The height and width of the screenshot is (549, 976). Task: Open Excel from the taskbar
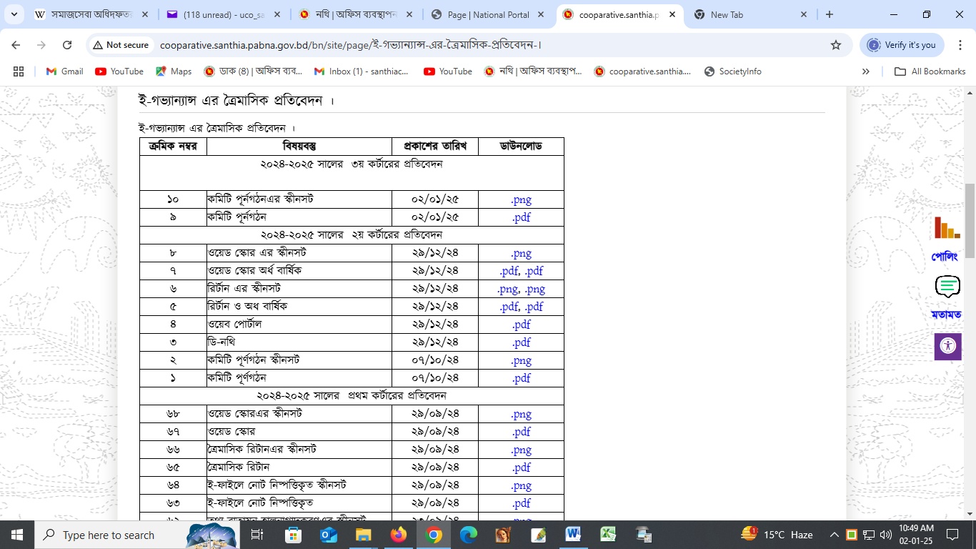(x=608, y=535)
